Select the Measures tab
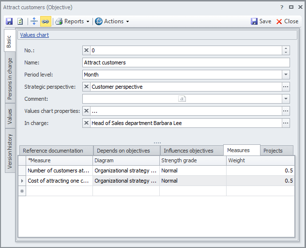The image size is (306, 248). pyautogui.click(x=242, y=150)
